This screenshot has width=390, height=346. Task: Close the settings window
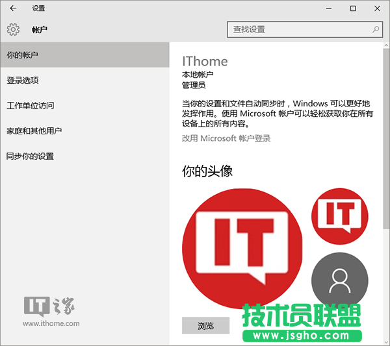pos(377,8)
